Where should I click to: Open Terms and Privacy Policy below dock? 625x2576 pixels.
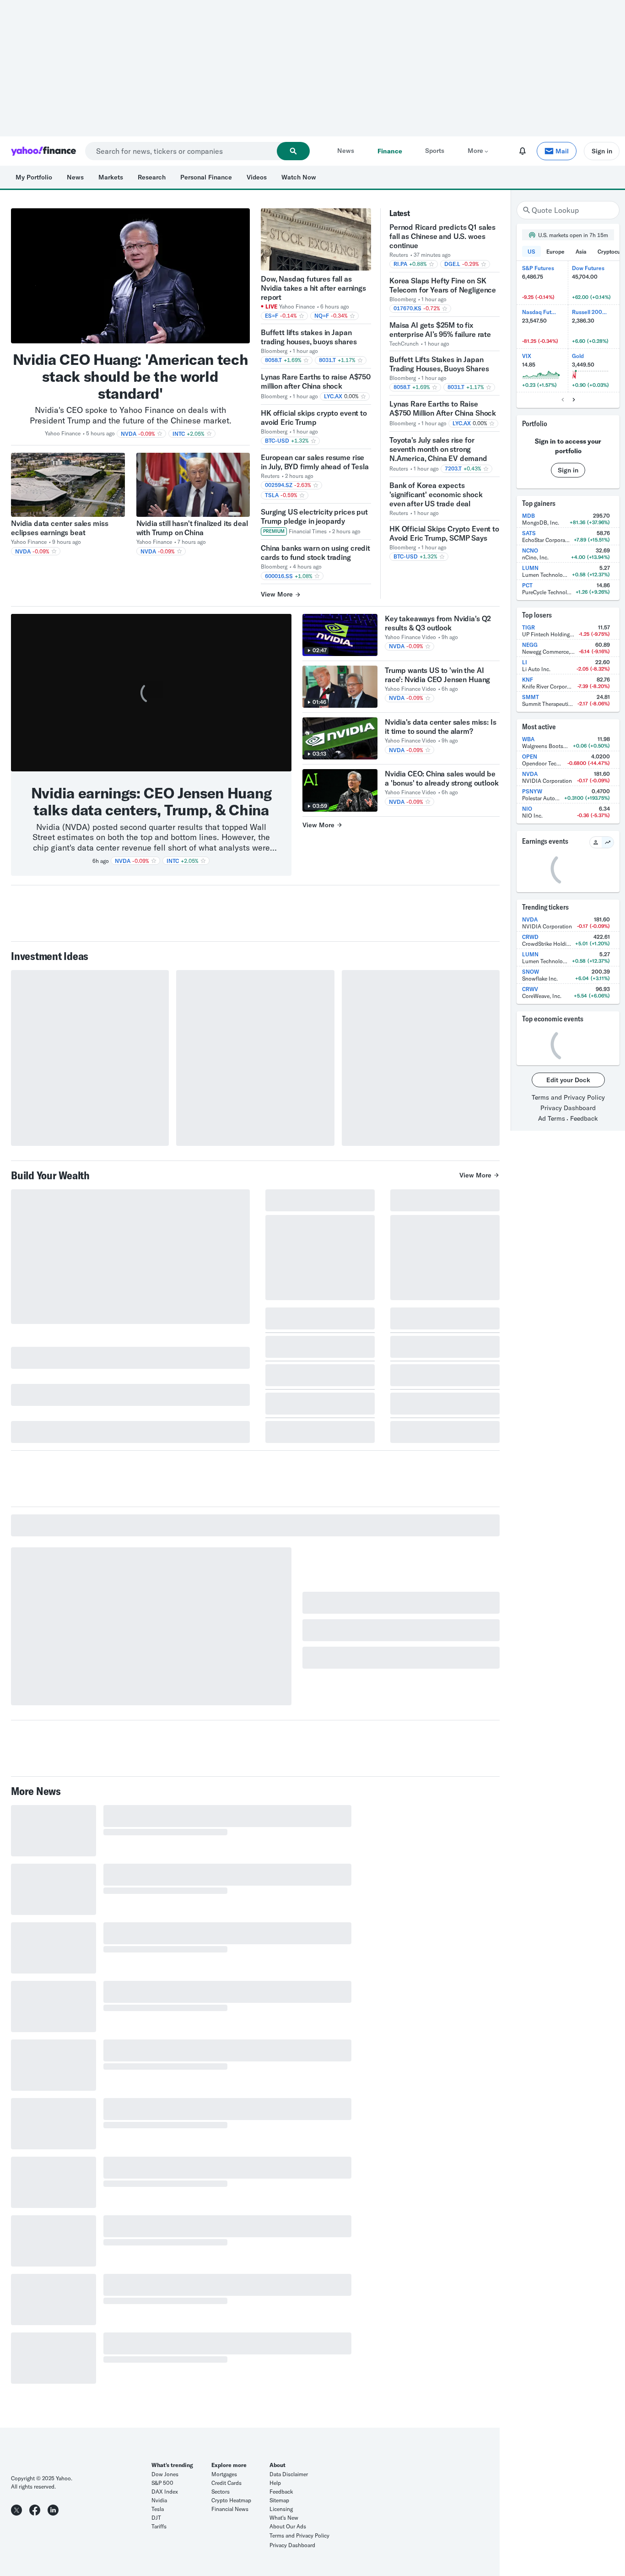568,1098
